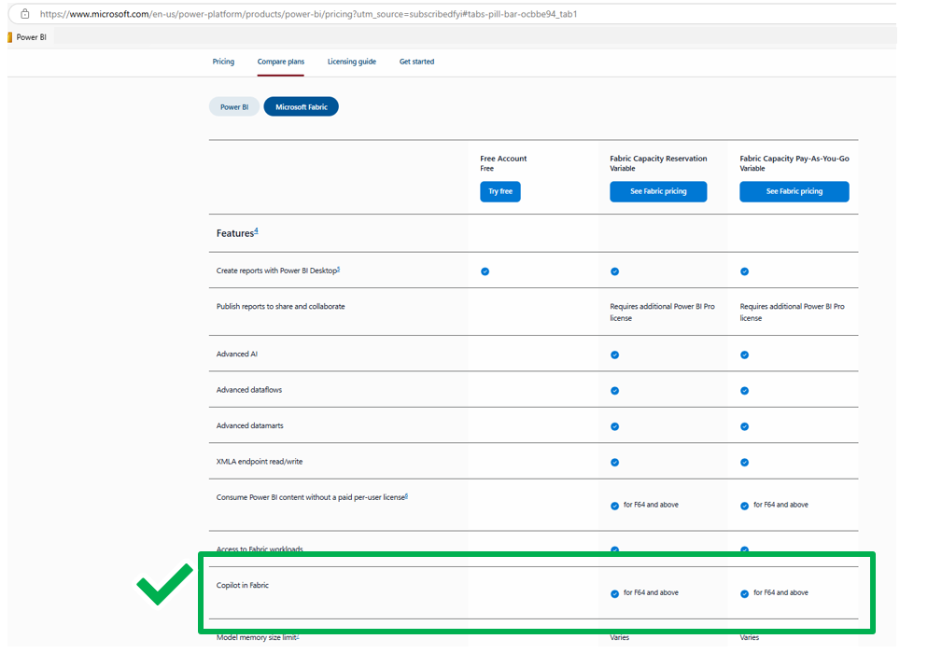
Task: Click Capacity Reservation checkmark for XMLA endpoint
Action: click(x=615, y=463)
